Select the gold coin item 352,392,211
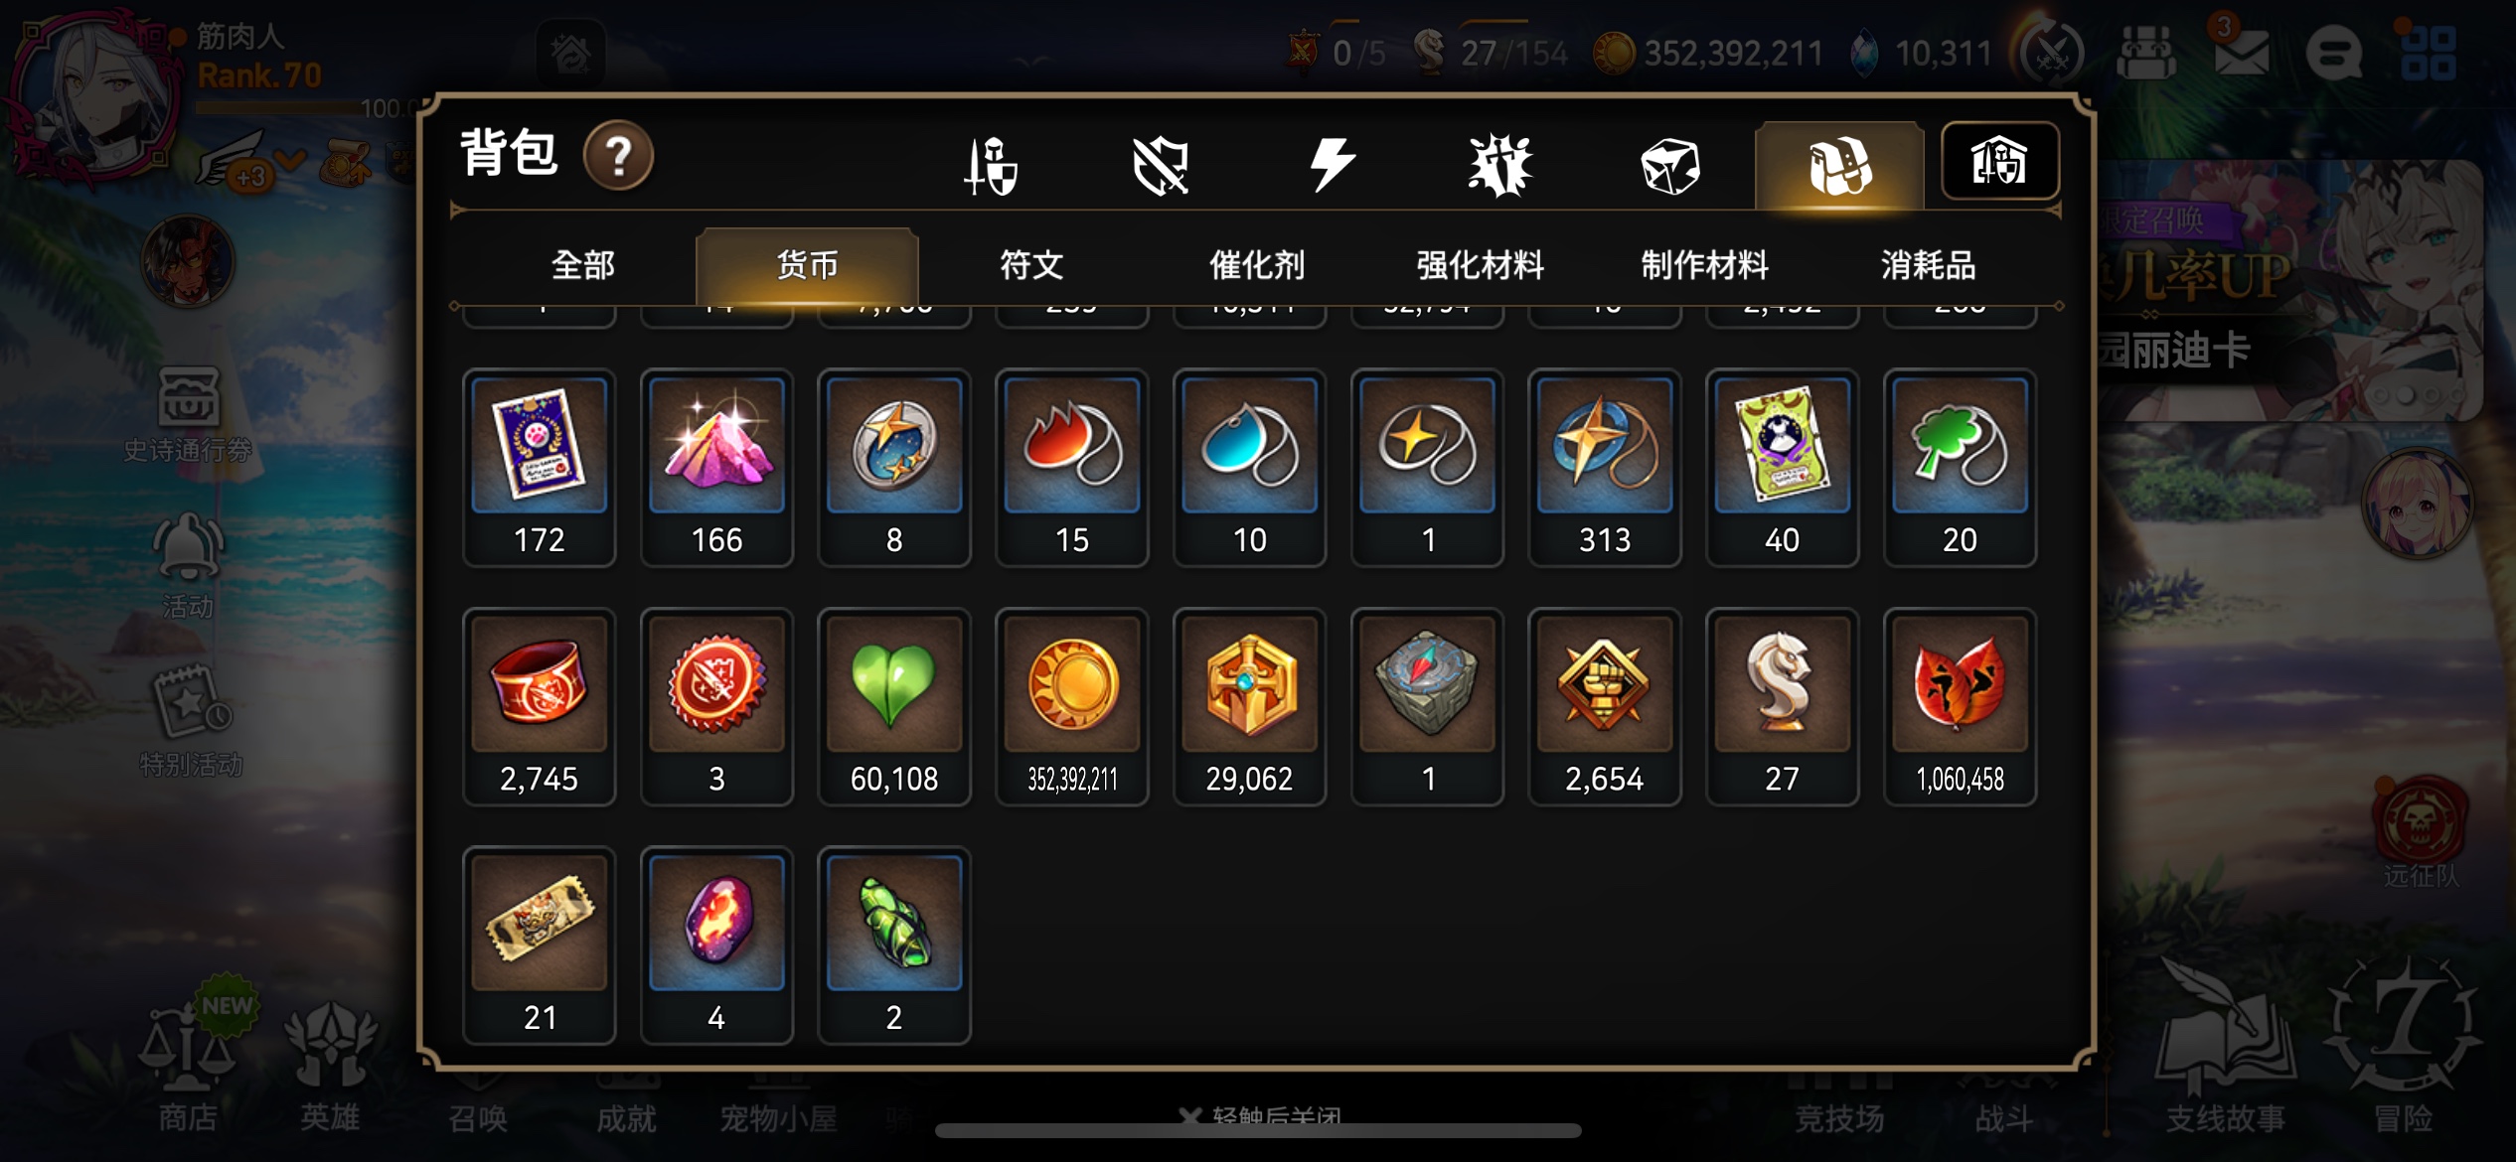 point(1072,706)
